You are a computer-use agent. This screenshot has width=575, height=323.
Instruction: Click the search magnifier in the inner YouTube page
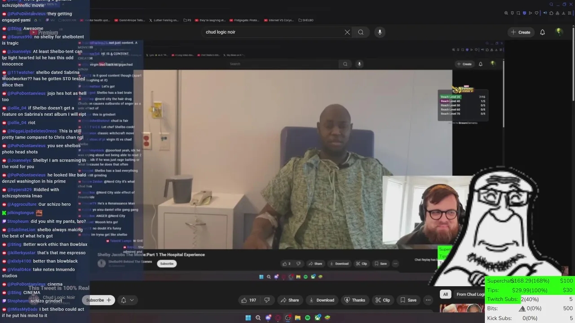click(345, 64)
